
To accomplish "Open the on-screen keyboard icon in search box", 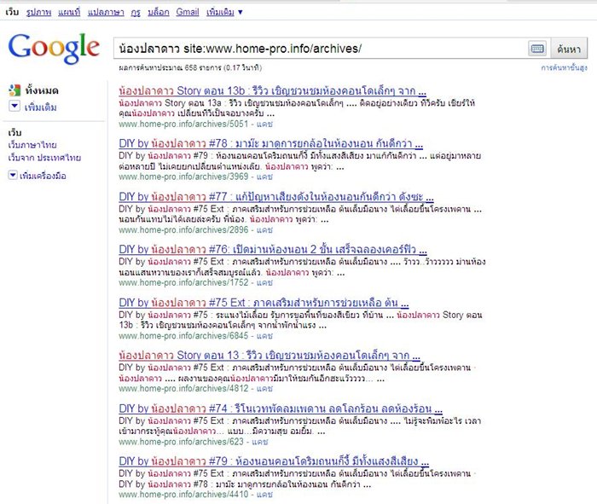I will point(537,49).
